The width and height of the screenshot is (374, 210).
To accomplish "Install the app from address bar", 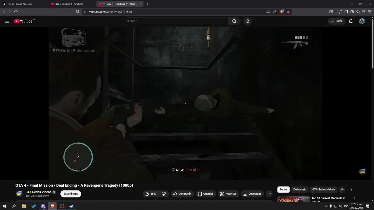I will click(268, 12).
